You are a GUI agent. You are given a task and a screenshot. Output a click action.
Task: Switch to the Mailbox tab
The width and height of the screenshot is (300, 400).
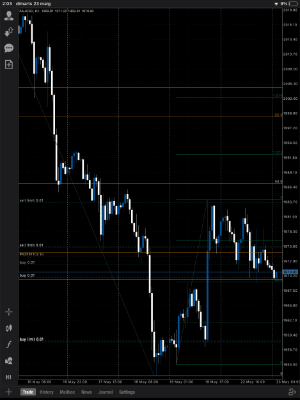coord(67,392)
